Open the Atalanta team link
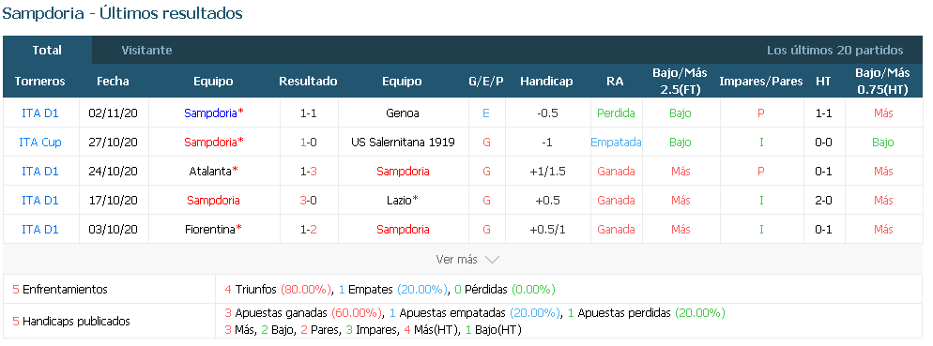The height and width of the screenshot is (346, 933). tap(210, 172)
